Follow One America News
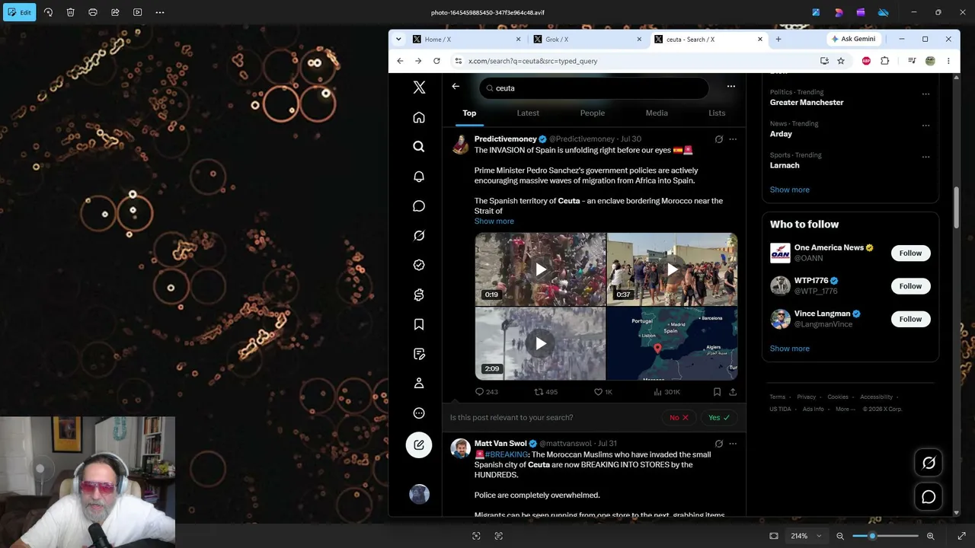 tap(910, 253)
